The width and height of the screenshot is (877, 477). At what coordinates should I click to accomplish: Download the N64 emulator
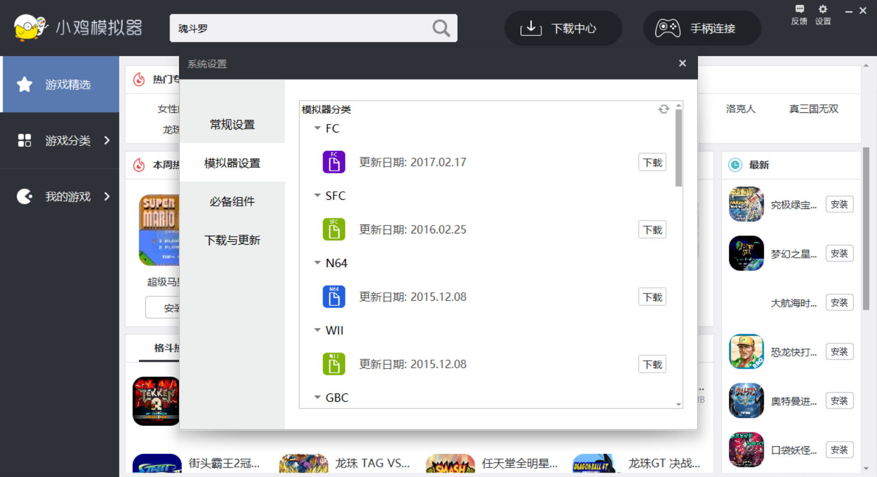pos(652,297)
